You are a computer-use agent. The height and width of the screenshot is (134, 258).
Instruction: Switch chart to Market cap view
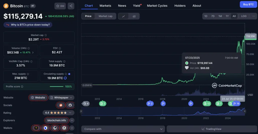coord(106,16)
